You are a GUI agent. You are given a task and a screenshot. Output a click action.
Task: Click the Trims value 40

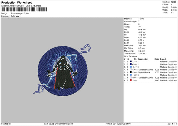point(139,27)
